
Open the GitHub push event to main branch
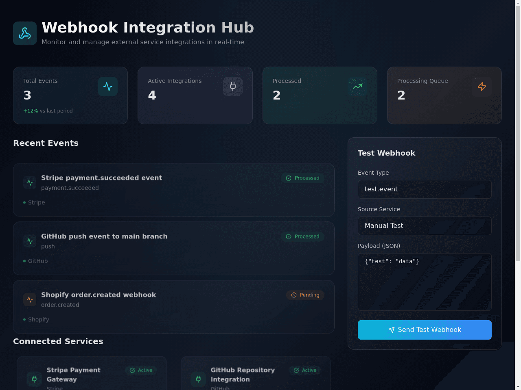(174, 248)
